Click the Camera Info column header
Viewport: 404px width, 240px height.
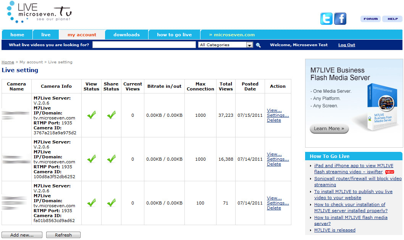click(56, 86)
